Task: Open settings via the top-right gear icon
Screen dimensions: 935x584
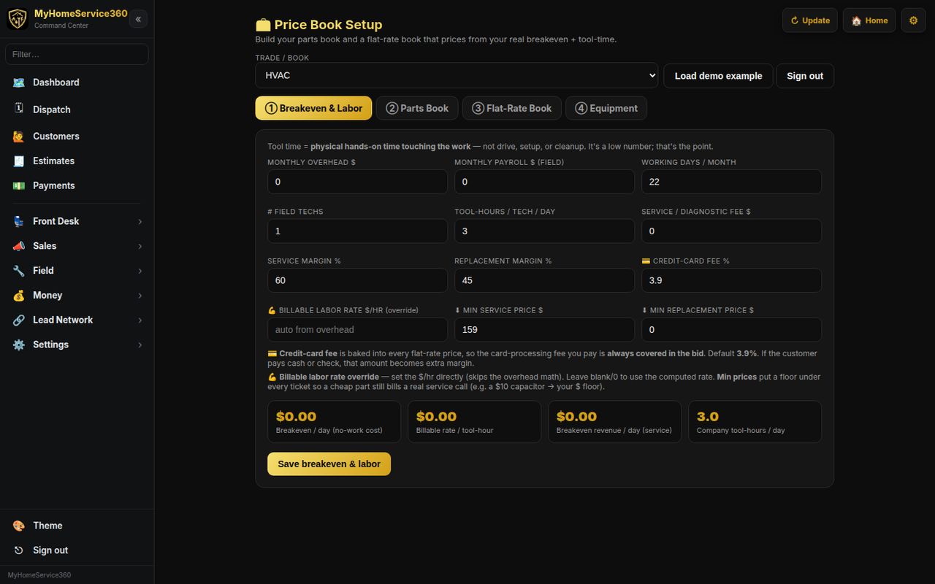Action: [913, 20]
